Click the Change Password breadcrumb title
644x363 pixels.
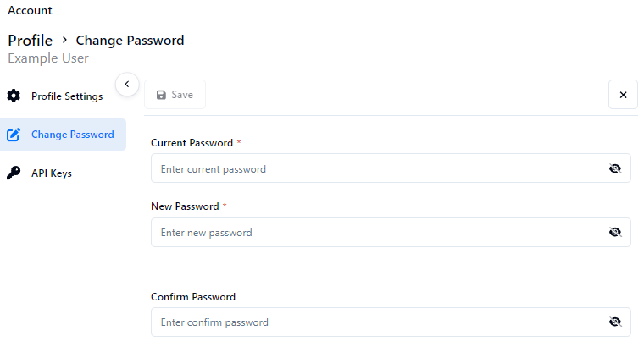130,40
